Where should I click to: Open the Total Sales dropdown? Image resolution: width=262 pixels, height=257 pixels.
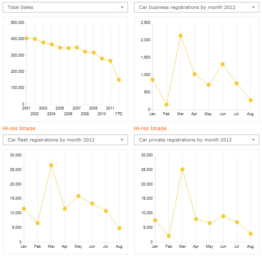(65, 7)
